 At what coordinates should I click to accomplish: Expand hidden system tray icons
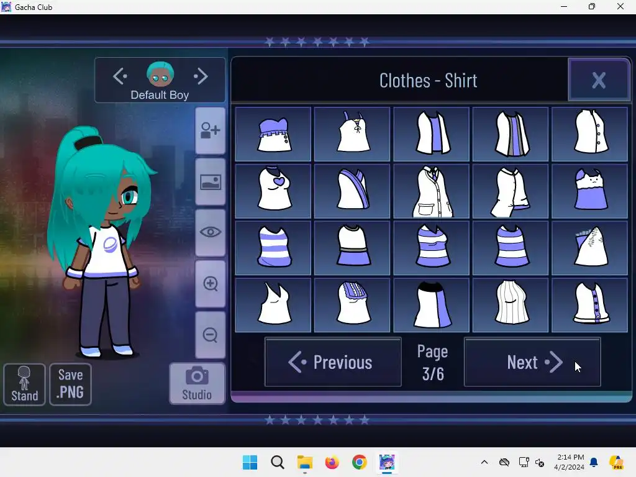click(484, 462)
